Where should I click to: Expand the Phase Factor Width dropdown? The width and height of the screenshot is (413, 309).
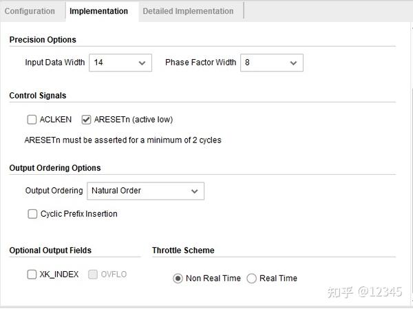(x=272, y=63)
